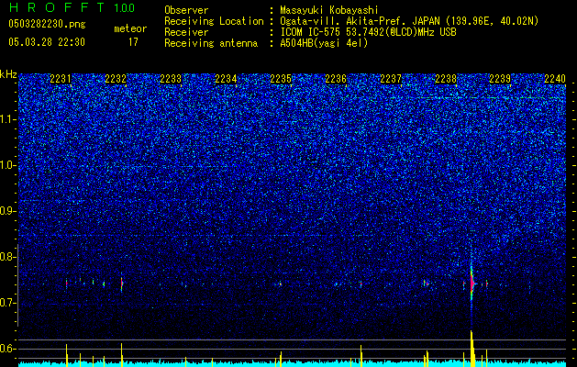Click the HROFFT program title
This screenshot has height=367, width=577.
59,7
